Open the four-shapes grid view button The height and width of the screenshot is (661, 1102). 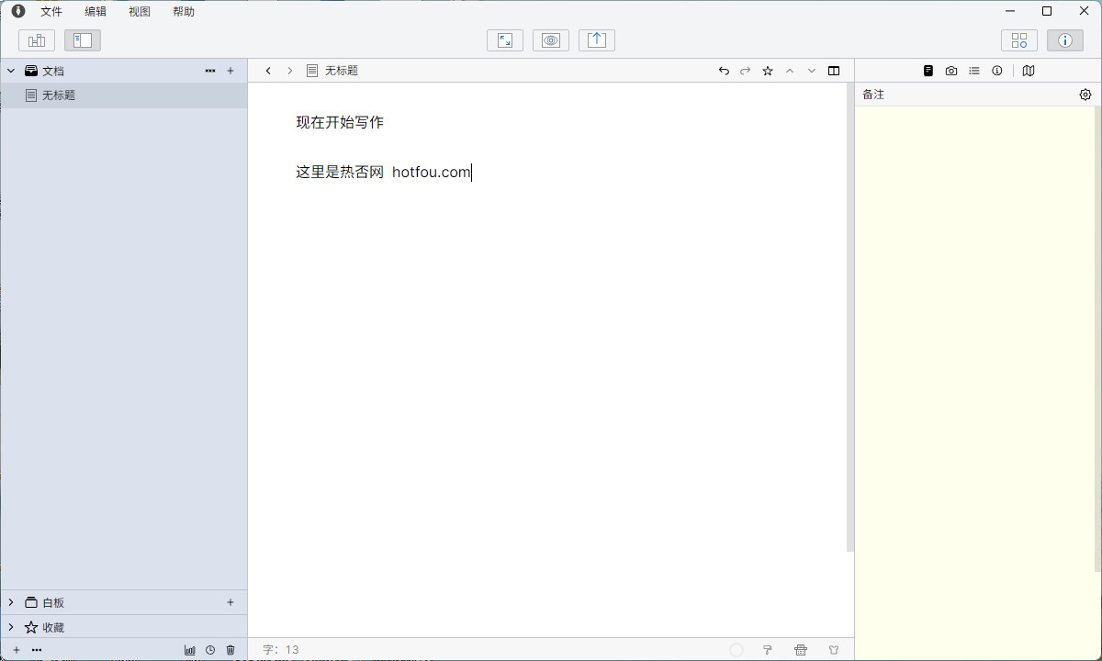[1019, 40]
